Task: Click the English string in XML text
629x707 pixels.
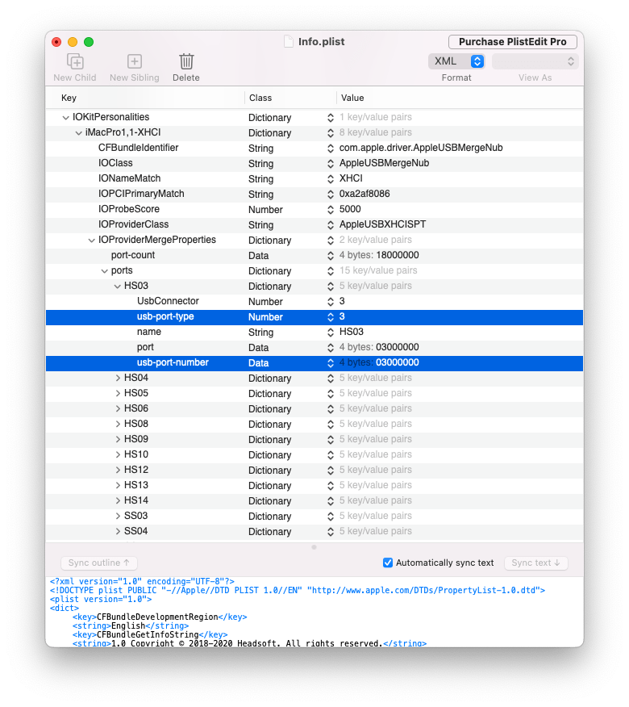Action: 128,625
